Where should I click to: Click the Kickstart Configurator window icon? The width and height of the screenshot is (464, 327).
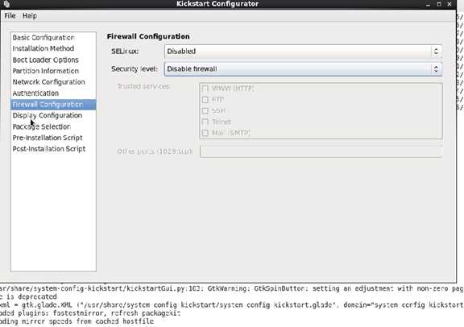(x=6, y=4)
